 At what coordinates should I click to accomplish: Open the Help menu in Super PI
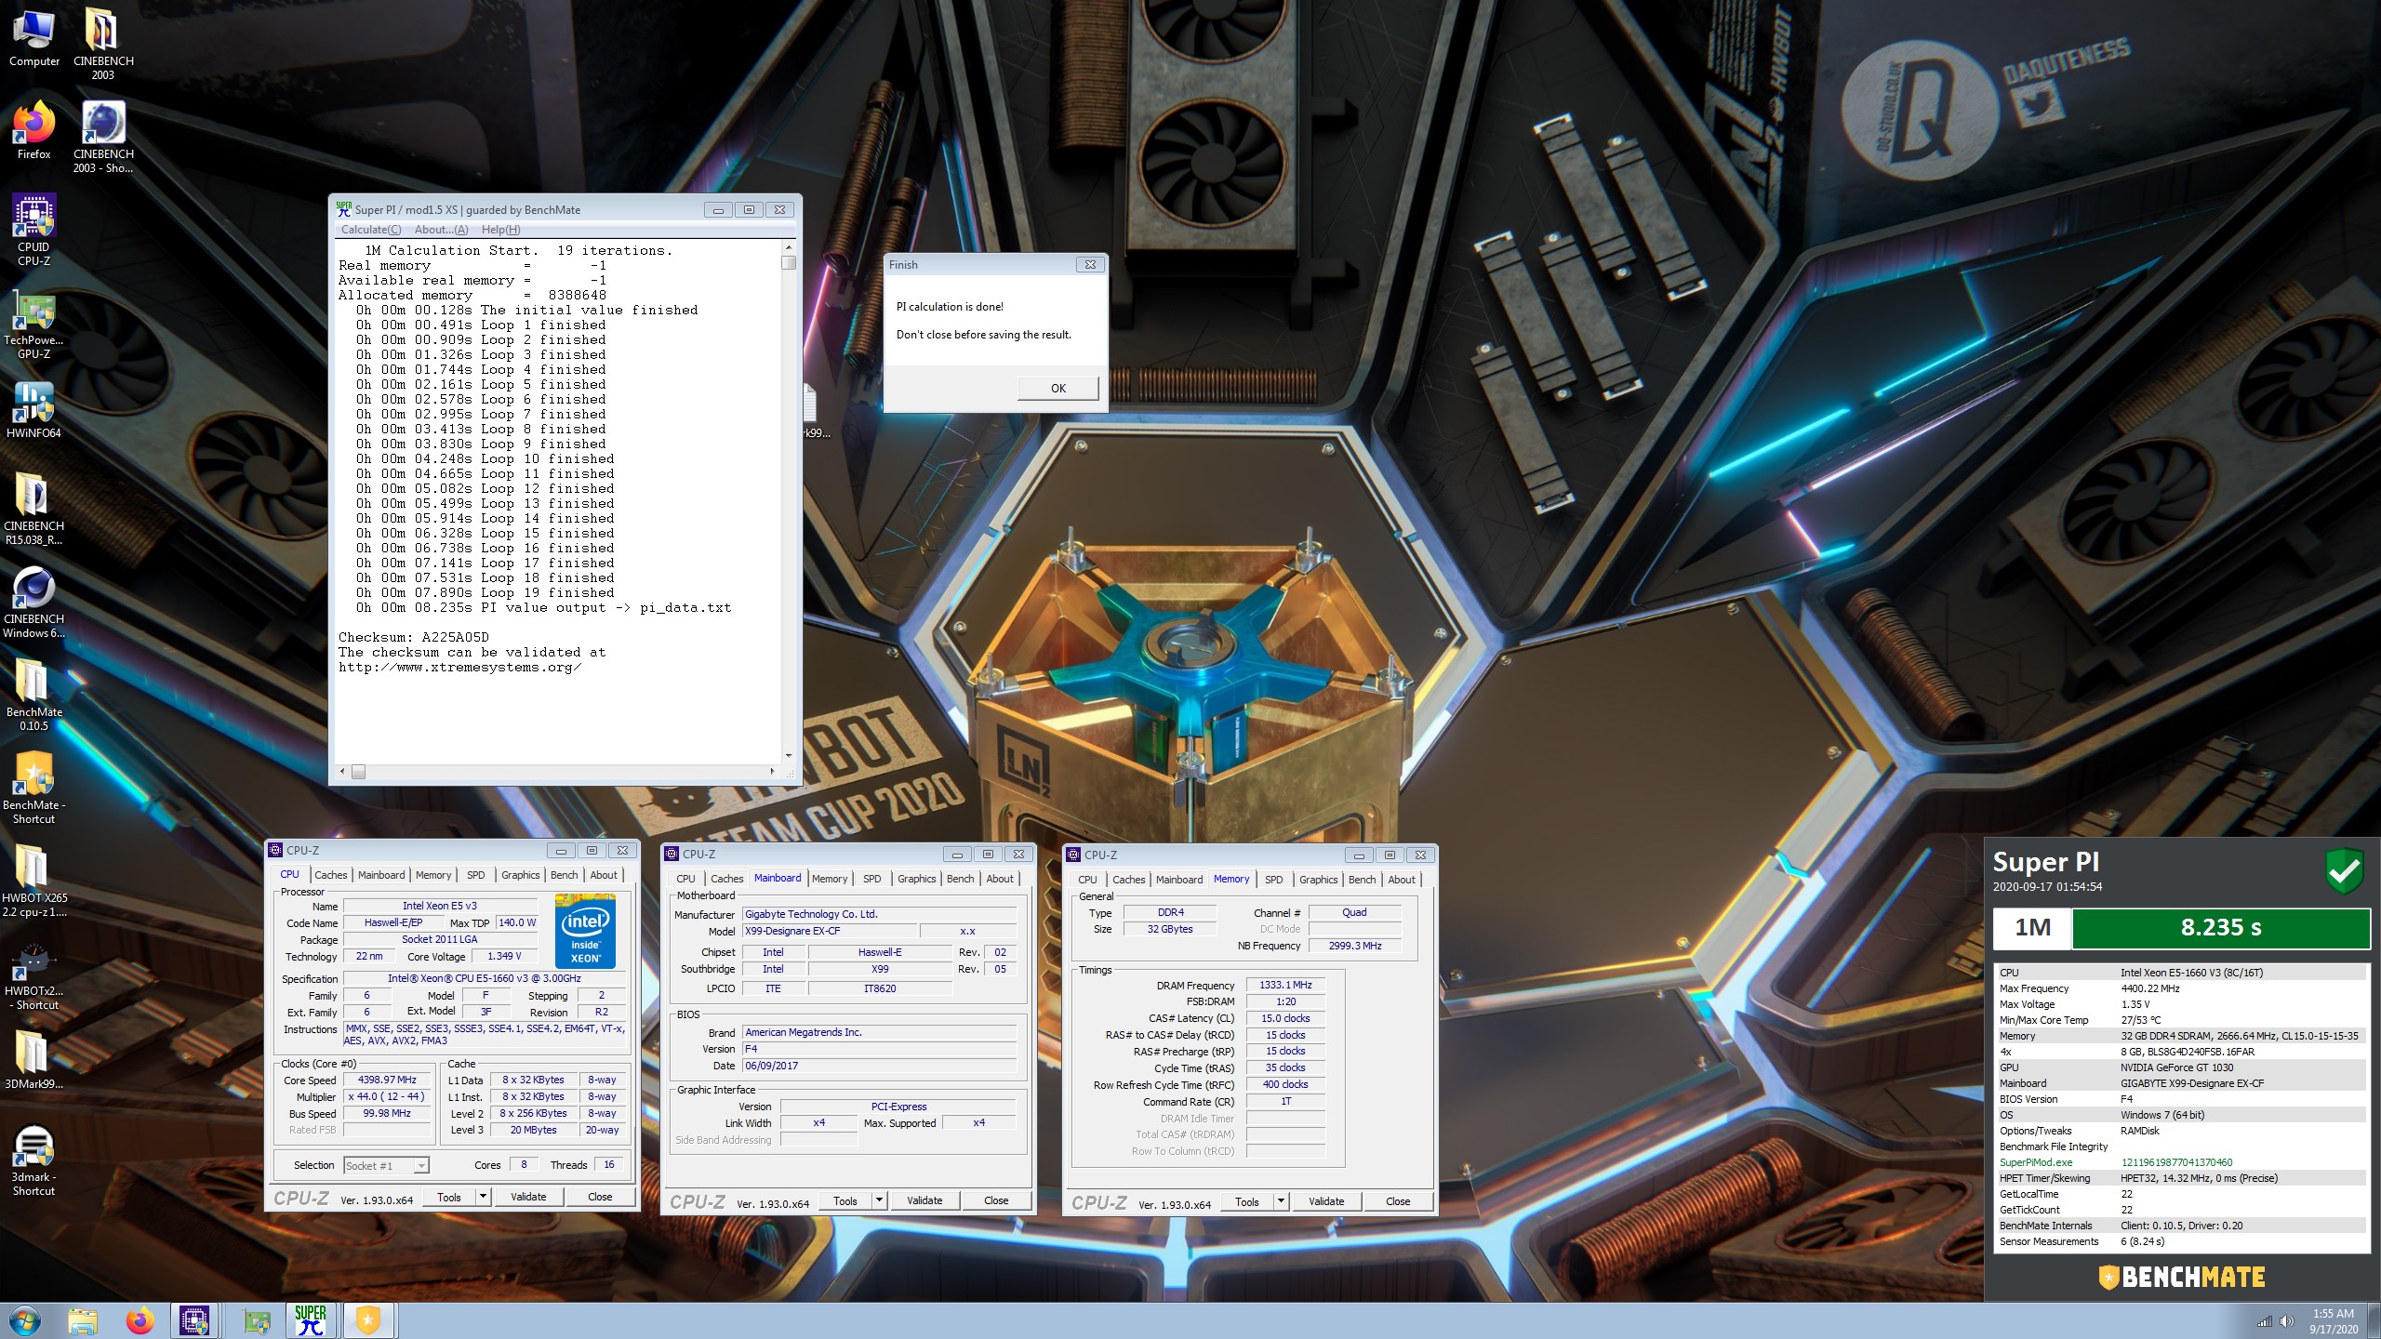[x=500, y=230]
